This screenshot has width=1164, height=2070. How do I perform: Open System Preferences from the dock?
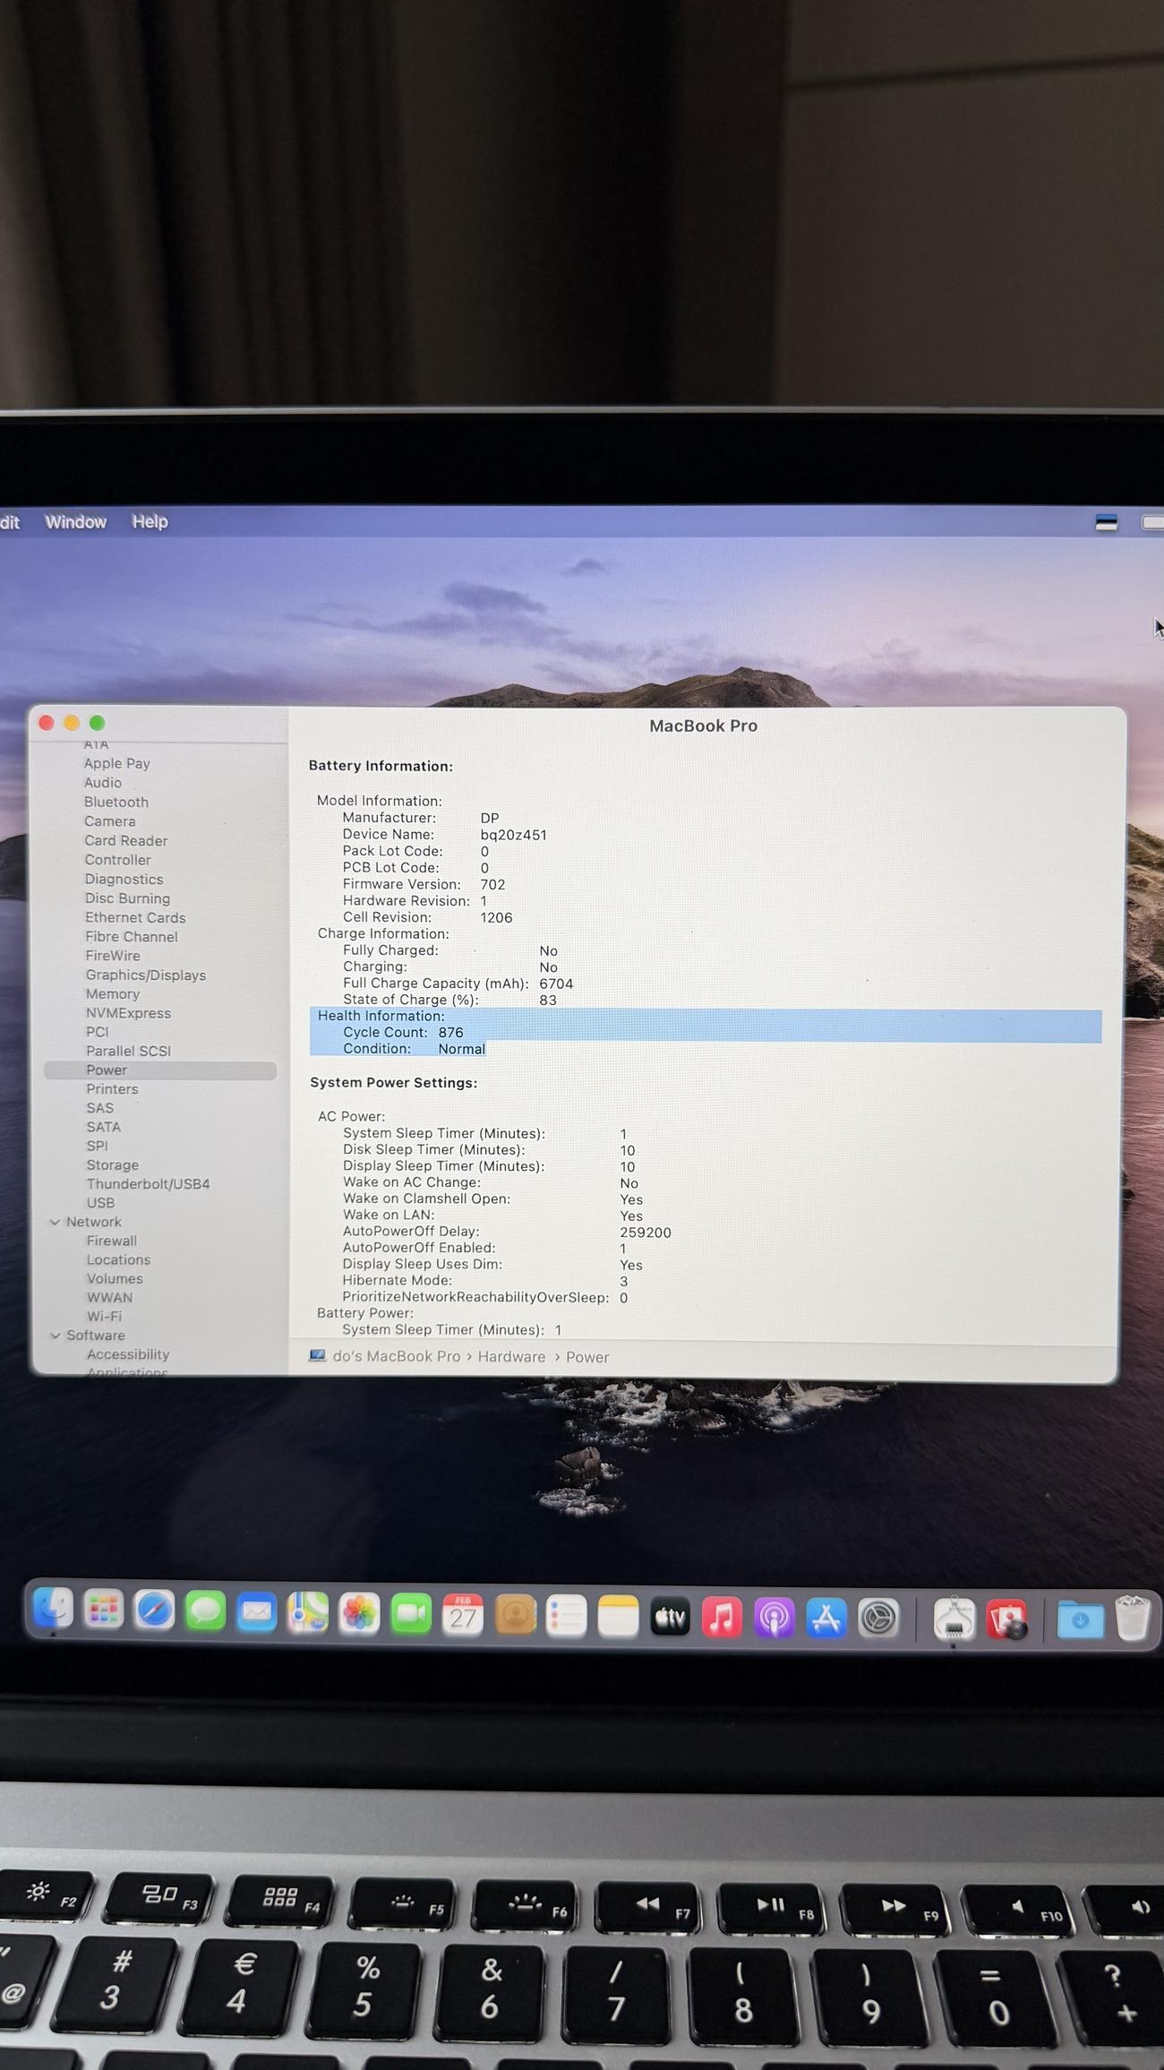(877, 1618)
